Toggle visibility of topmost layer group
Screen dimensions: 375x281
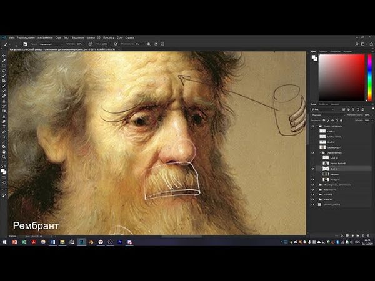(x=313, y=126)
